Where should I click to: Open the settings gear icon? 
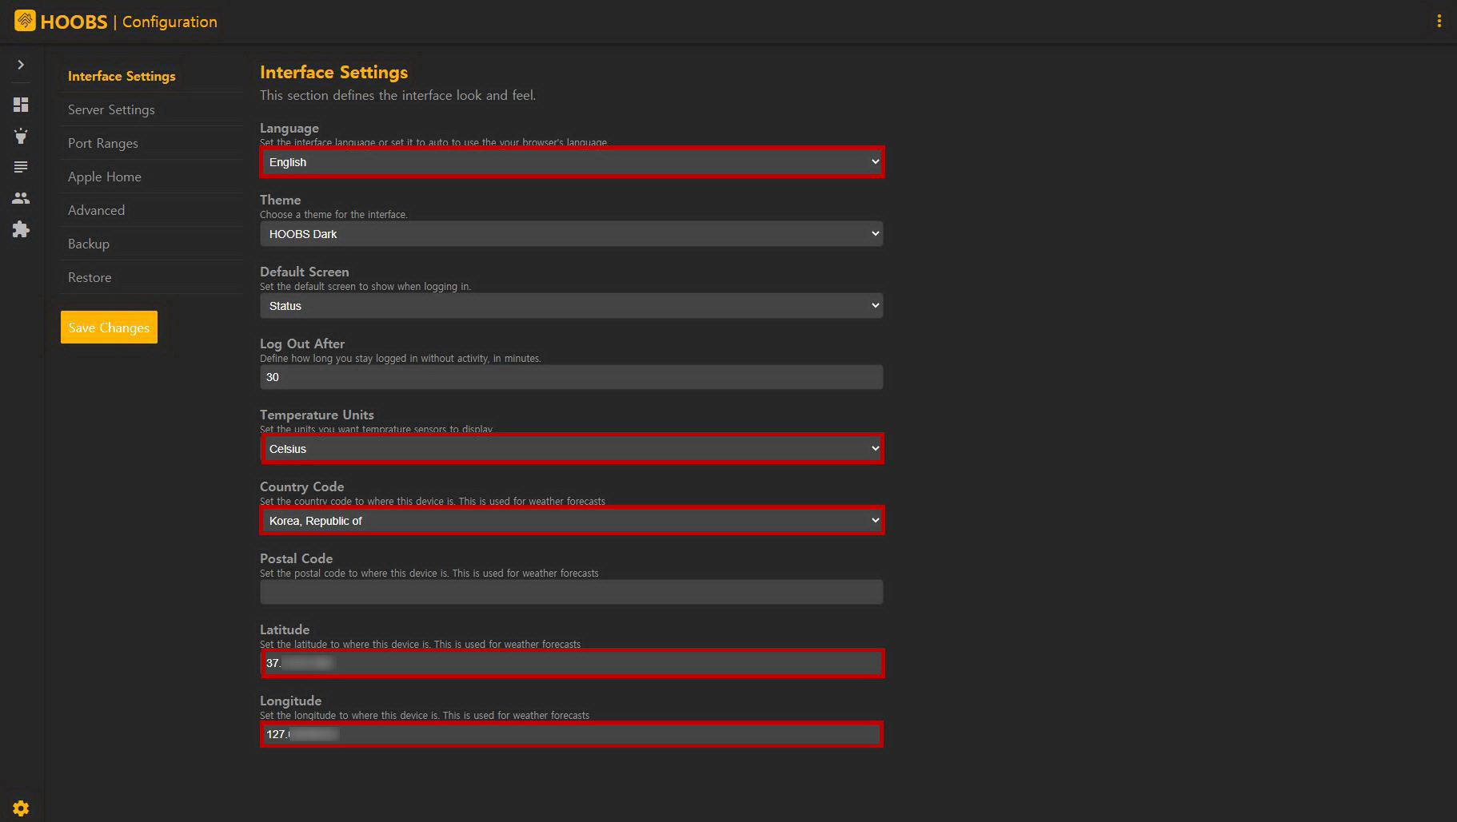(x=21, y=808)
